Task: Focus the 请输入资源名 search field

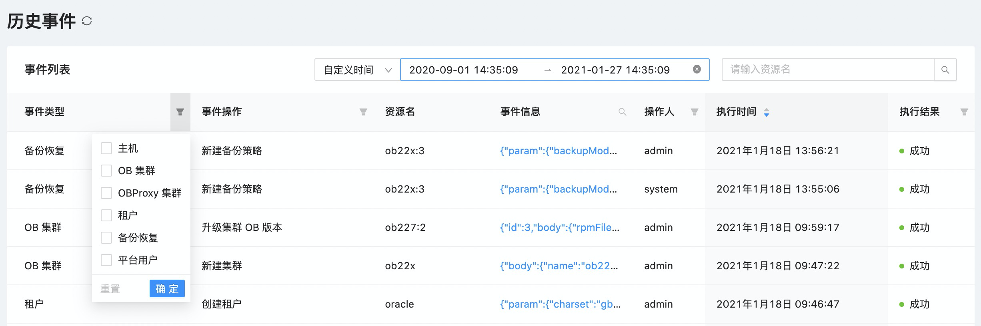Action: click(x=828, y=70)
